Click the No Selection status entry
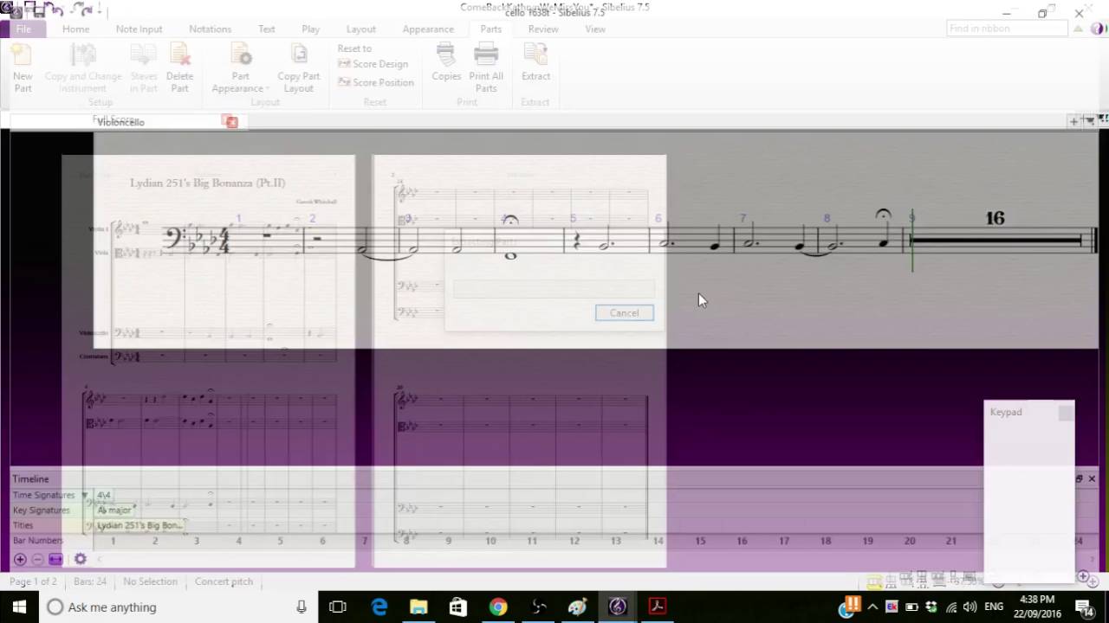The width and height of the screenshot is (1109, 623). coord(150,581)
